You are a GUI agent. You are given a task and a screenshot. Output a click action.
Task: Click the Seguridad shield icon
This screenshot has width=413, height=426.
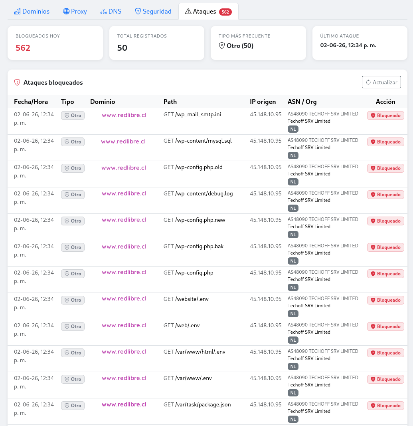[x=138, y=12]
